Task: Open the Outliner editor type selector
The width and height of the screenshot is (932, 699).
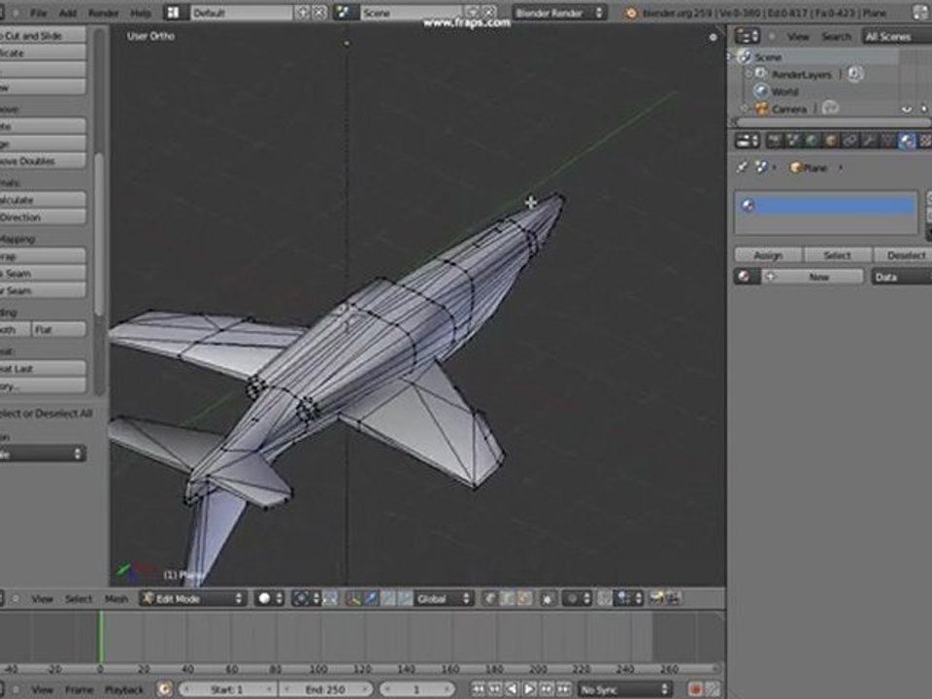Action: point(748,36)
